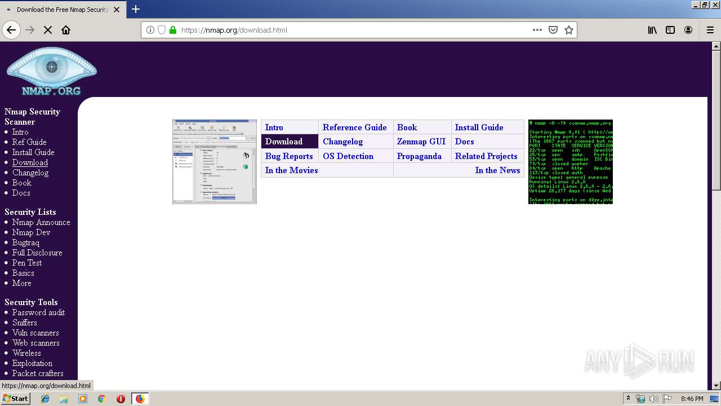Open the Nmap Dev list link
721x406 pixels.
click(x=32, y=232)
